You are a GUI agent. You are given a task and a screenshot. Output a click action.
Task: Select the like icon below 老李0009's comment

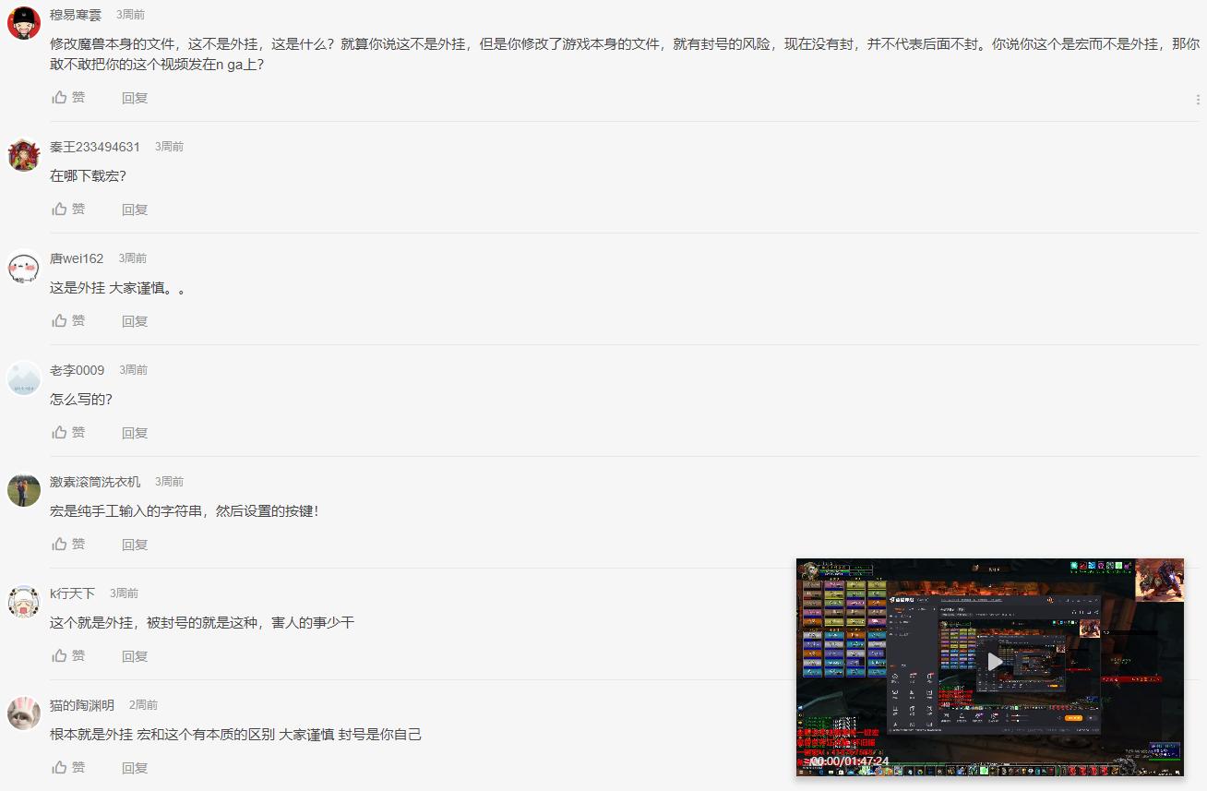[x=59, y=432]
